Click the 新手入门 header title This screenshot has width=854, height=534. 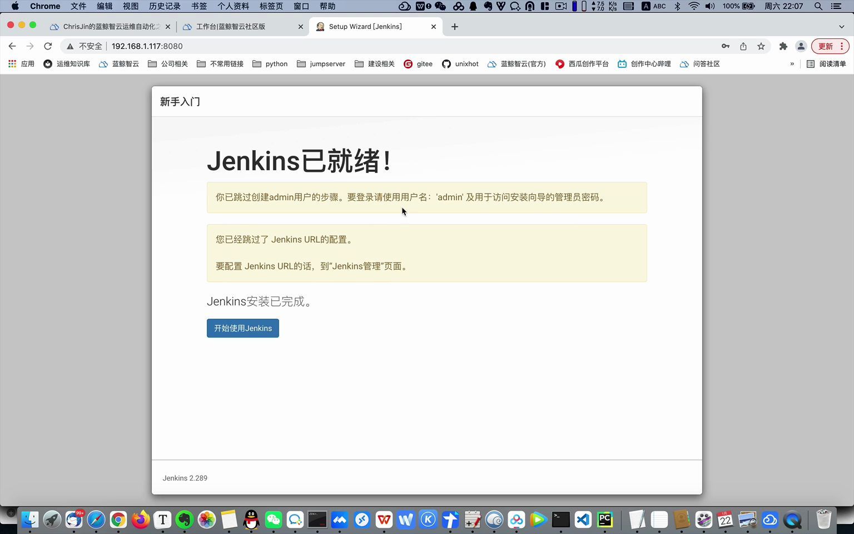pyautogui.click(x=180, y=102)
